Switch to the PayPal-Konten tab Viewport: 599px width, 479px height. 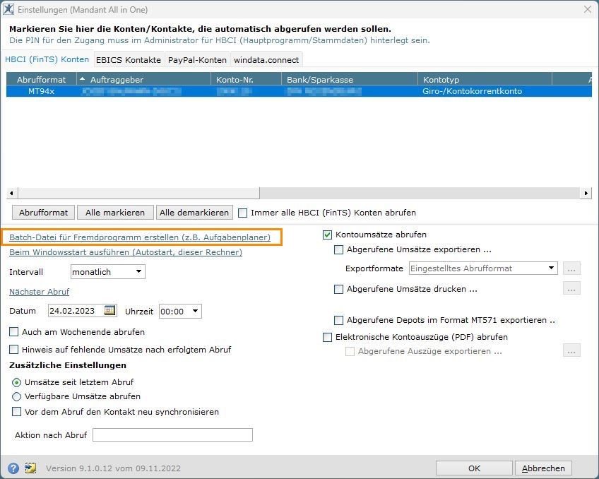coord(197,60)
